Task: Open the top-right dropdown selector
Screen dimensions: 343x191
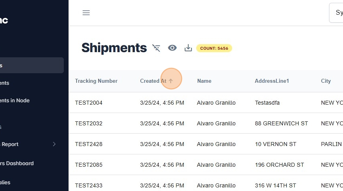Action: click(336, 13)
